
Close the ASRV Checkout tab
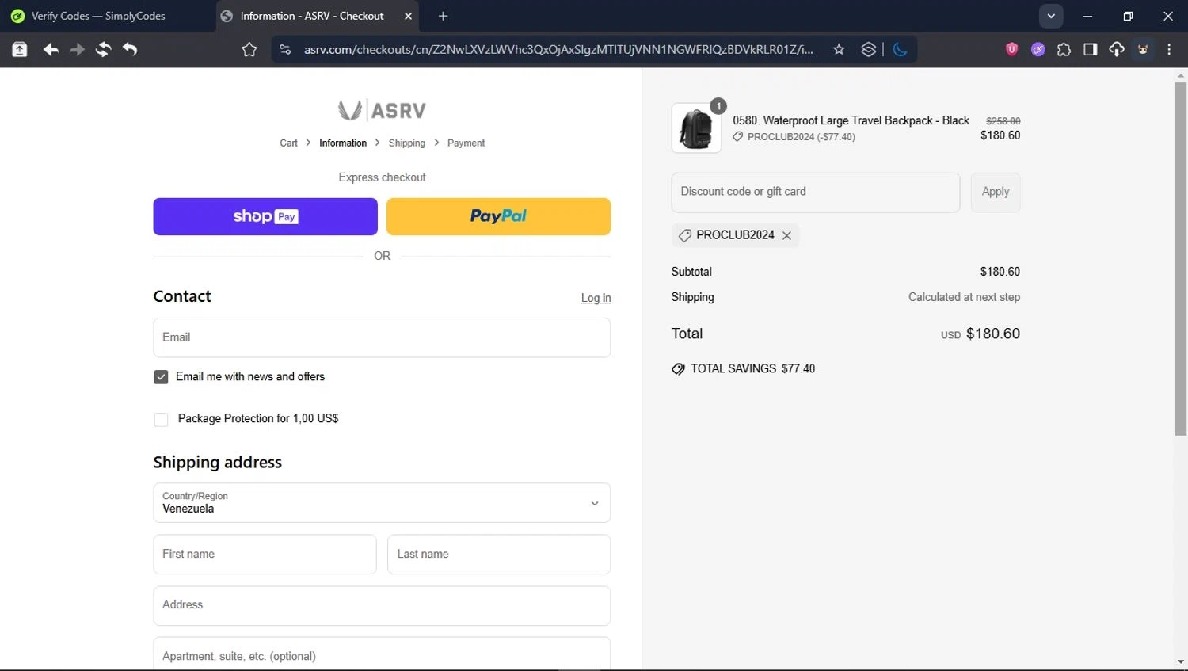pos(408,16)
